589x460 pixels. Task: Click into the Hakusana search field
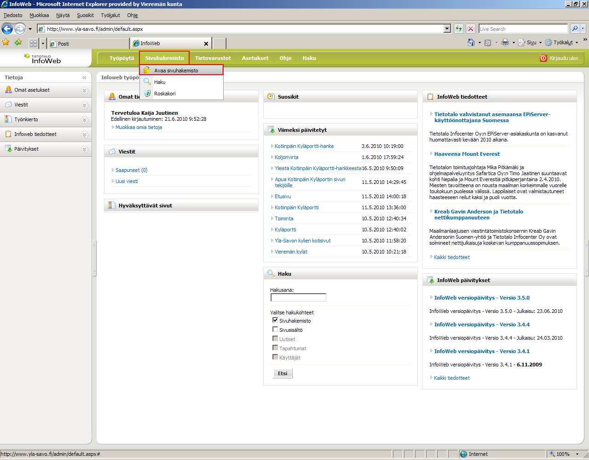(x=298, y=297)
